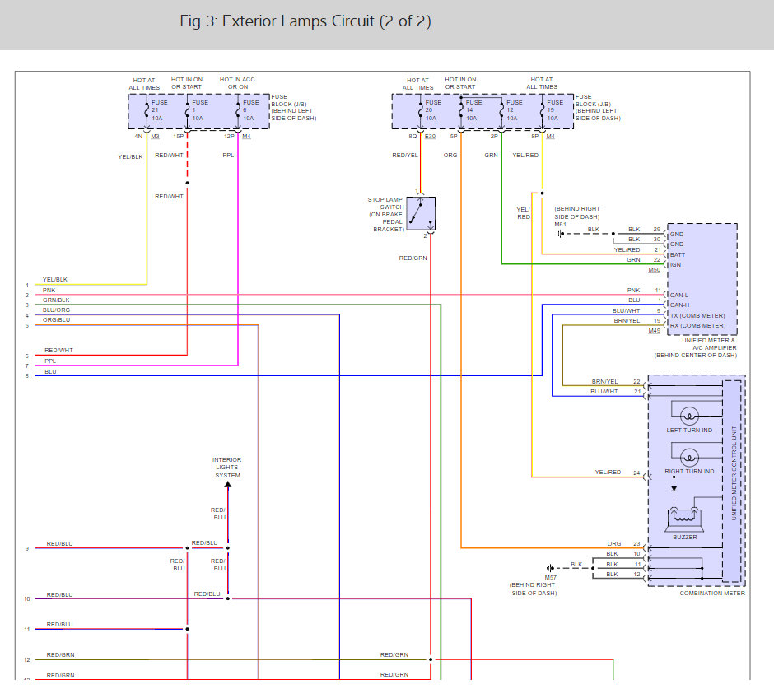This screenshot has width=774, height=689.
Task: Click the 'HOT IN ACC OR ON' header
Action: tap(237, 83)
